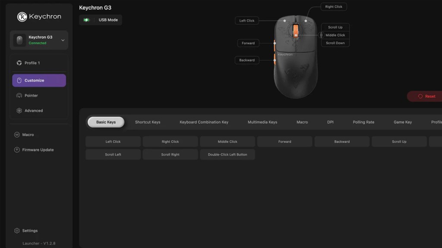
Task: Choose the Double-Click Left Button option
Action: tap(227, 155)
